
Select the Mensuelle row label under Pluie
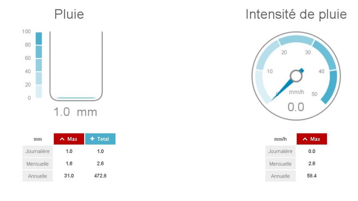[x=38, y=164]
